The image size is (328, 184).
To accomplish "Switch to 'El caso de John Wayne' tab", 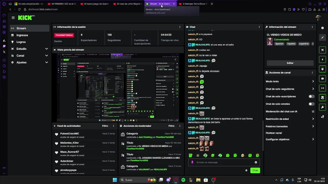I will point(127,4).
